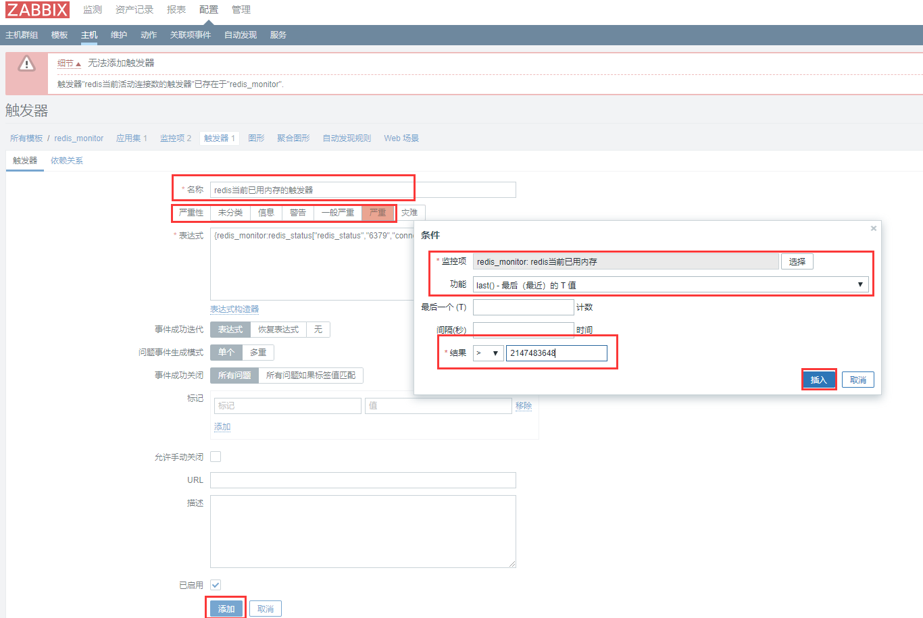The height and width of the screenshot is (618, 923).
Task: Go to 动作 submenu
Action: coord(149,35)
